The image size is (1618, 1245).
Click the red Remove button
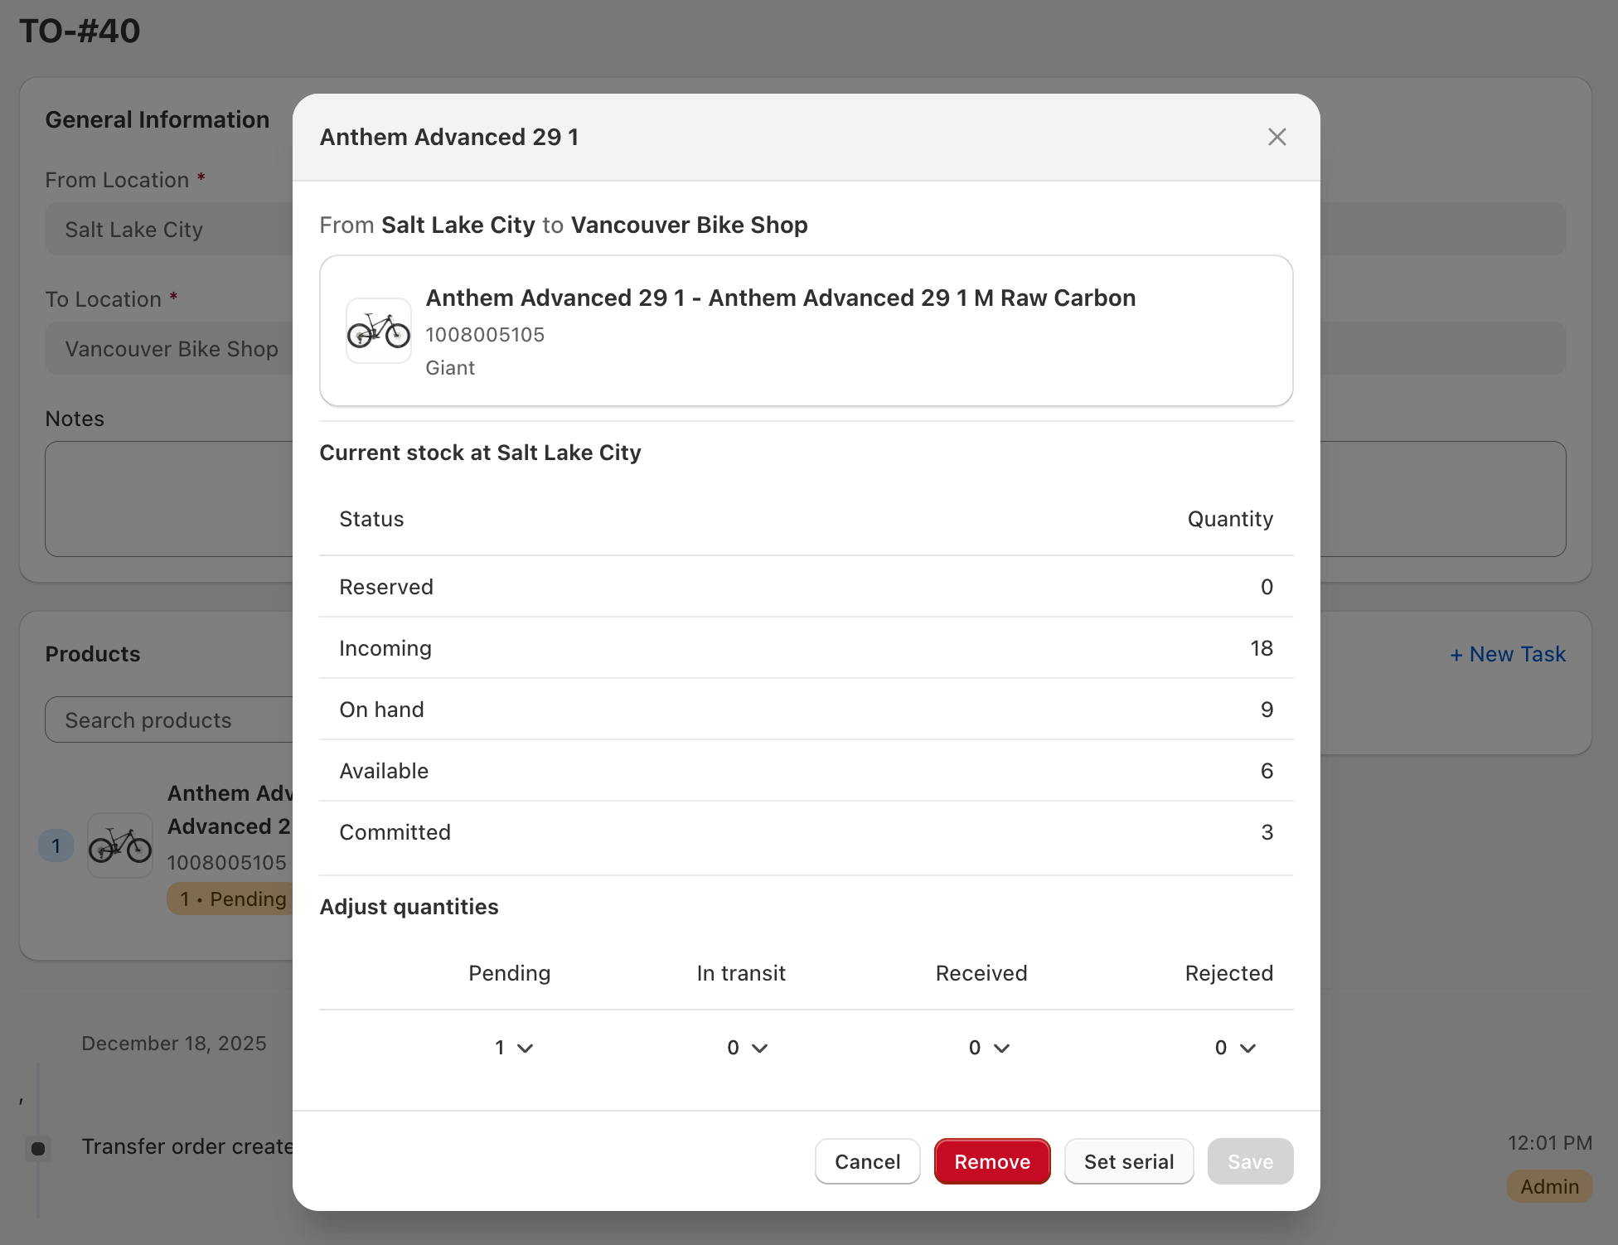click(991, 1161)
